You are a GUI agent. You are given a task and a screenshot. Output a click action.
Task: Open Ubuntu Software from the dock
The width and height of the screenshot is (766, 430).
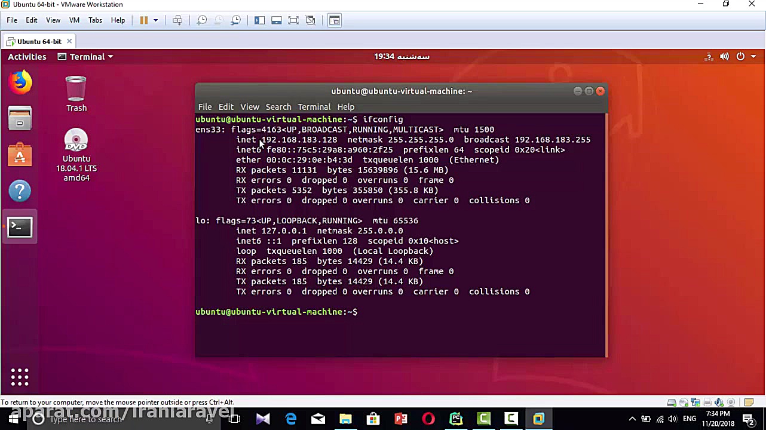pos(20,155)
